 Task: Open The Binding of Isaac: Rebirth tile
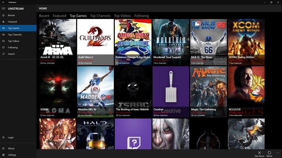[x=133, y=92]
